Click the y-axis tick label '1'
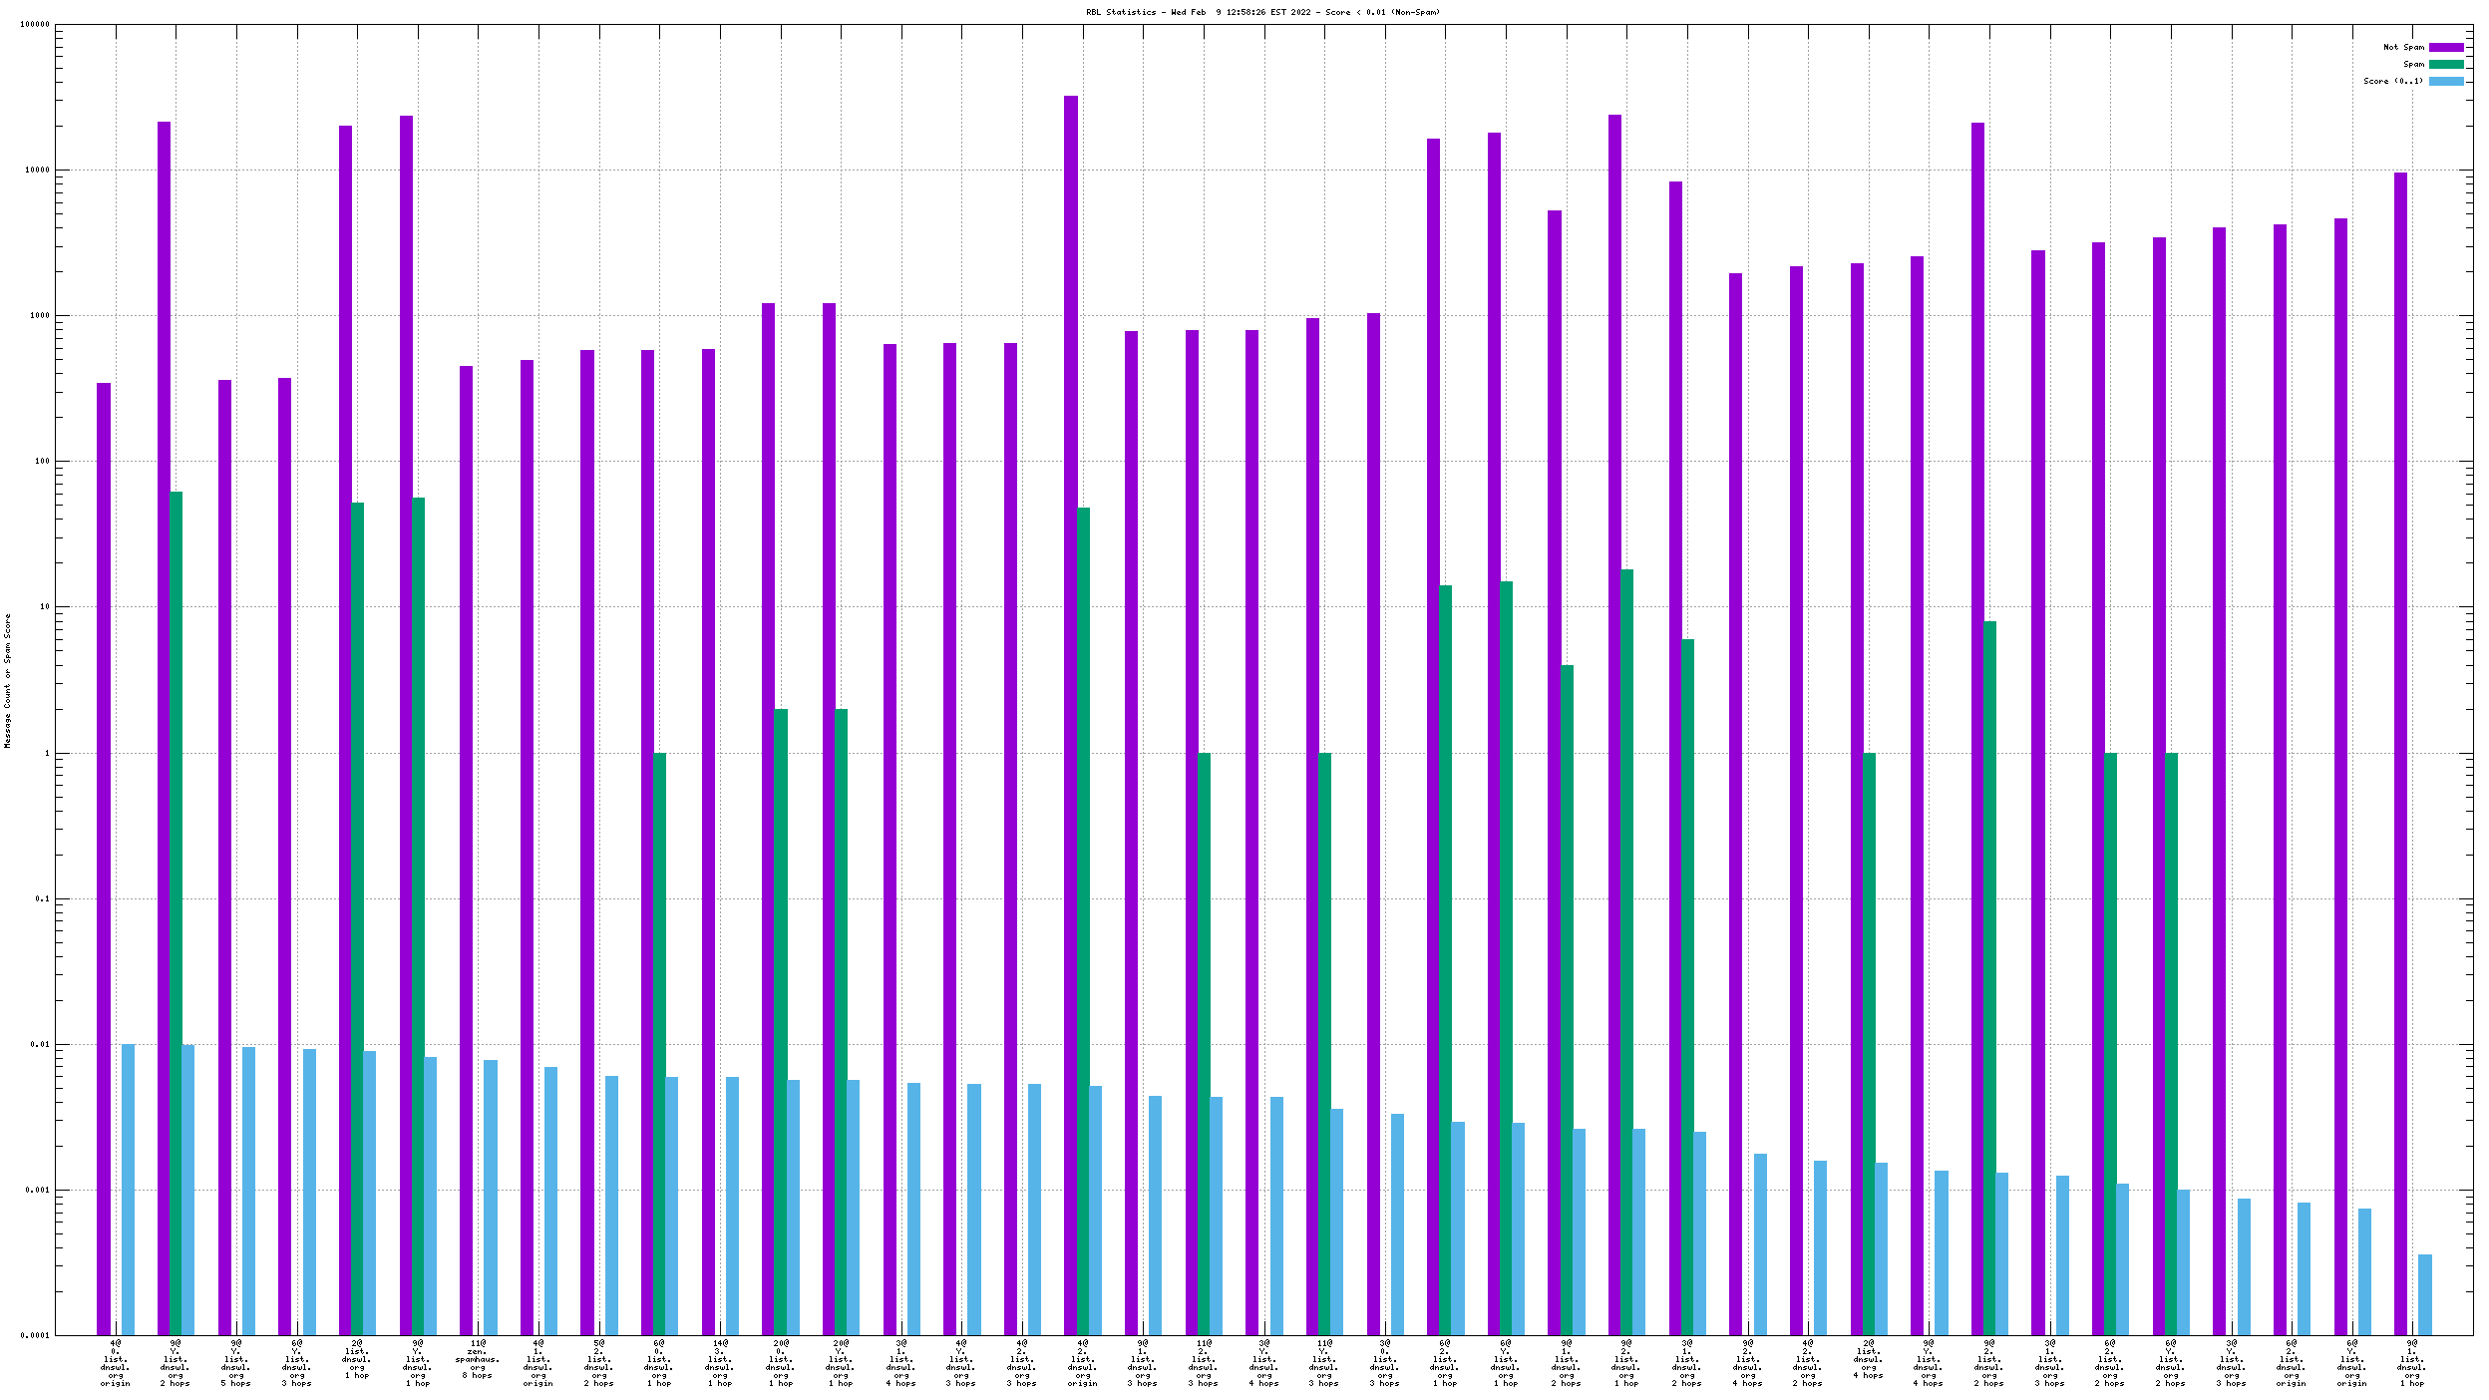Viewport: 2489px width, 1400px height. pos(46,753)
